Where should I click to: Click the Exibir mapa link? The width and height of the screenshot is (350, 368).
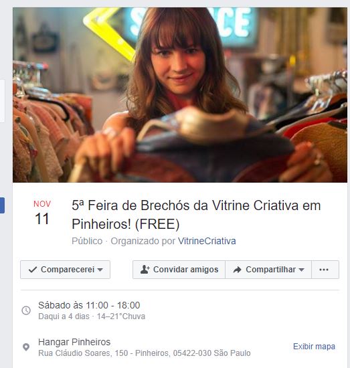314,346
